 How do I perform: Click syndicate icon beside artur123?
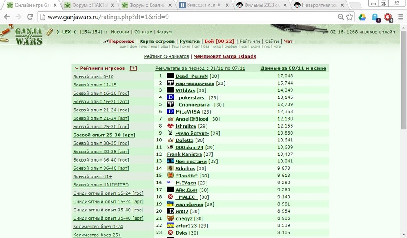170,225
